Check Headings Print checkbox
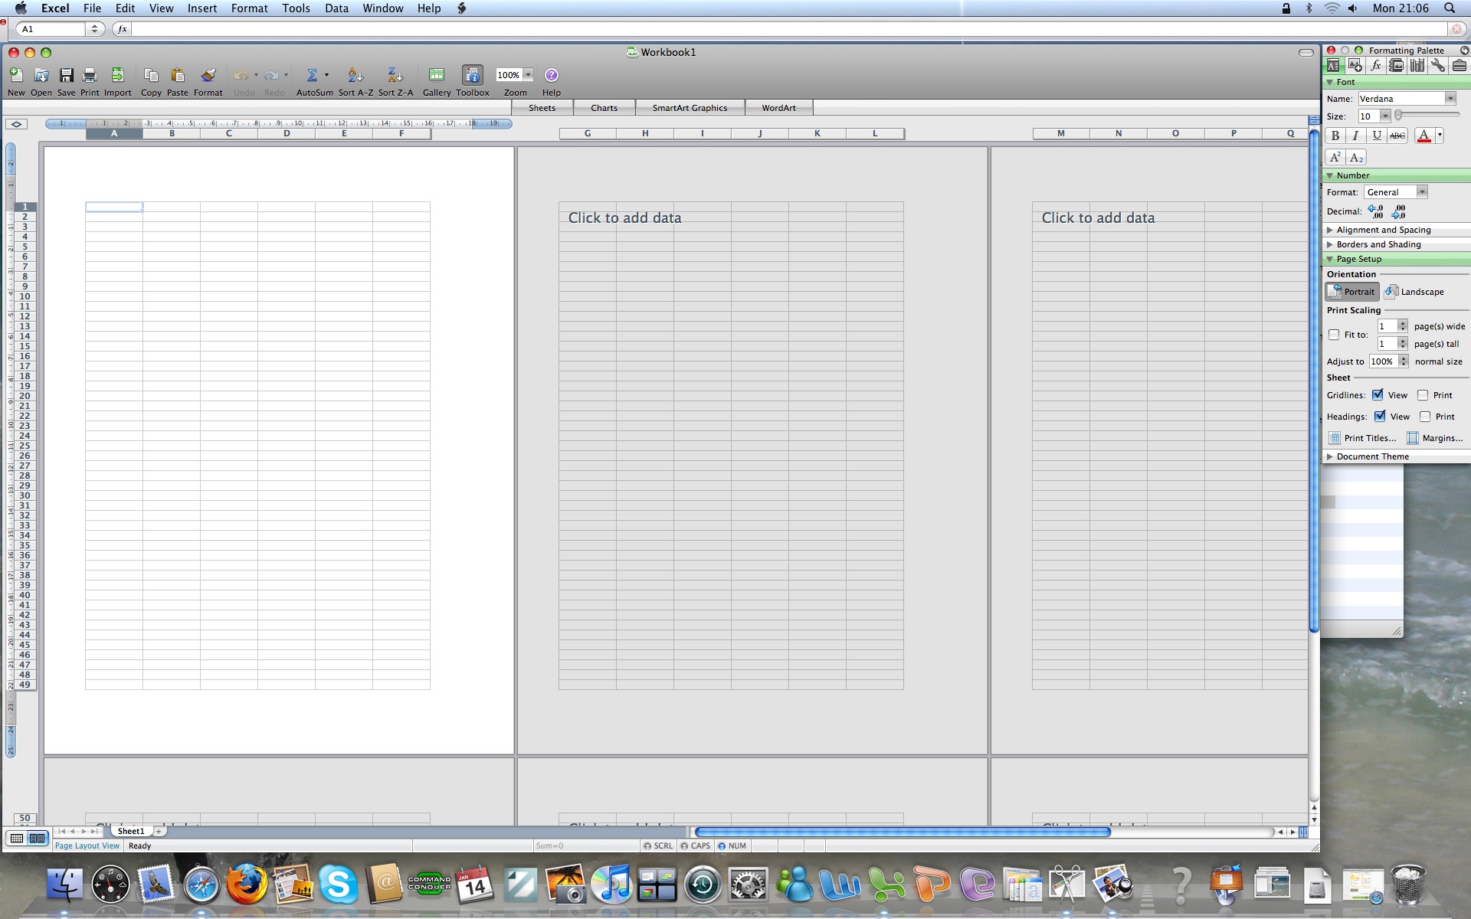The height and width of the screenshot is (919, 1471). pos(1425,417)
